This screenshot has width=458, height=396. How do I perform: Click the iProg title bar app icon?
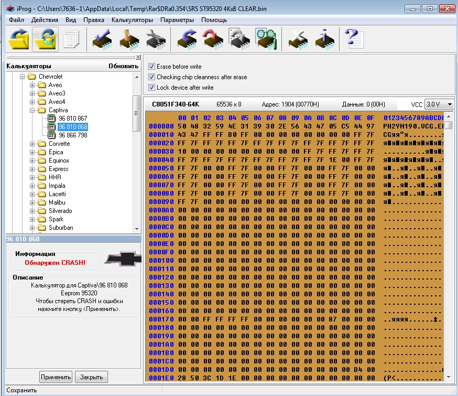pos(10,8)
